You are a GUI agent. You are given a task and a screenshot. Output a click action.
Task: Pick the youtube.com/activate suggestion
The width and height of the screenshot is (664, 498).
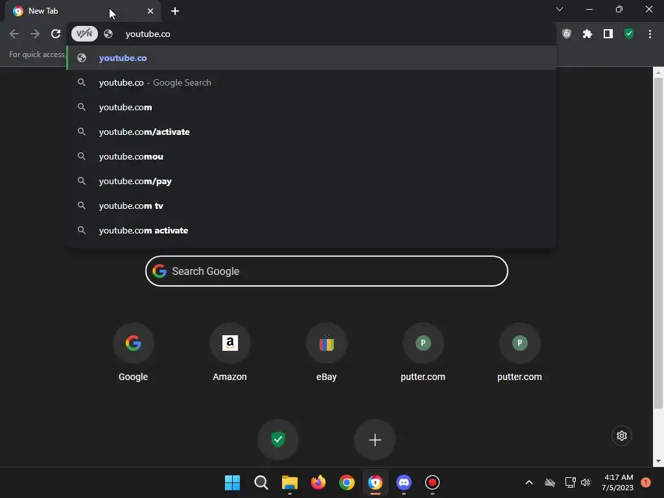point(311,132)
